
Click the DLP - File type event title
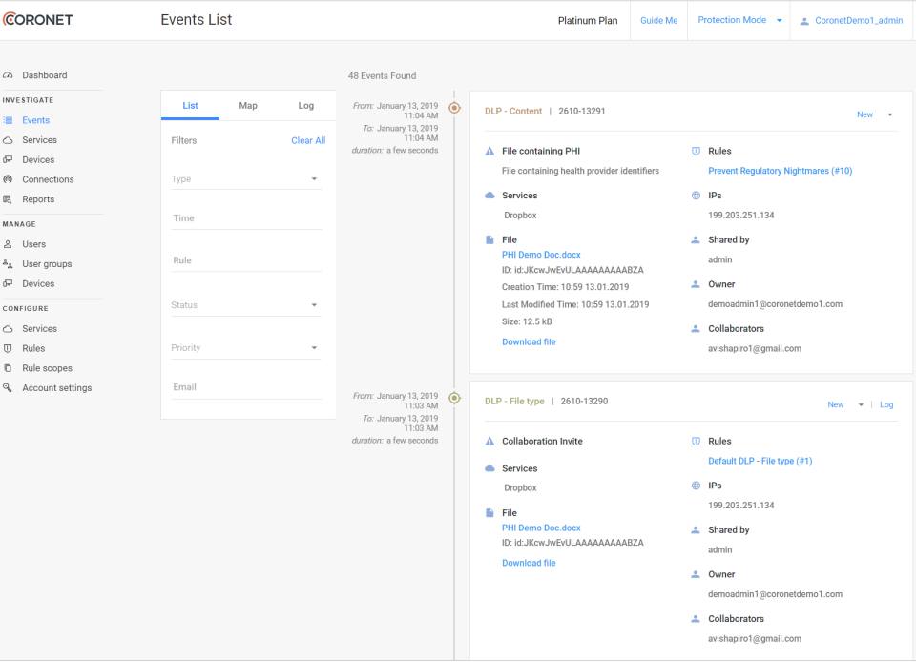coord(514,401)
